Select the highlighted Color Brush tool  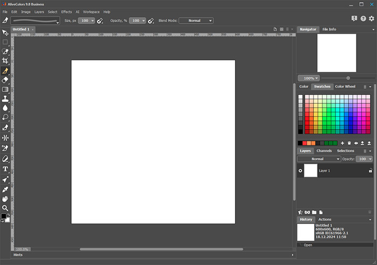5,70
